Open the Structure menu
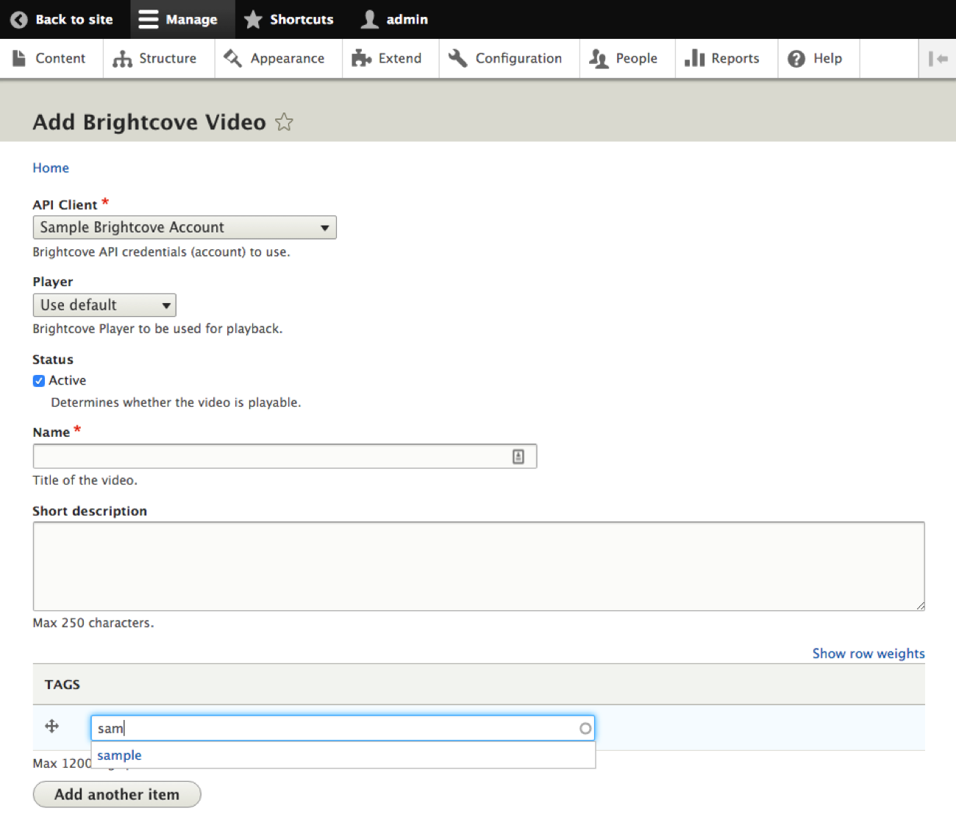Viewport: 956px width, 820px height. 168,59
